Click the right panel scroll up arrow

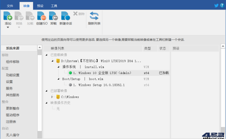[223, 46]
